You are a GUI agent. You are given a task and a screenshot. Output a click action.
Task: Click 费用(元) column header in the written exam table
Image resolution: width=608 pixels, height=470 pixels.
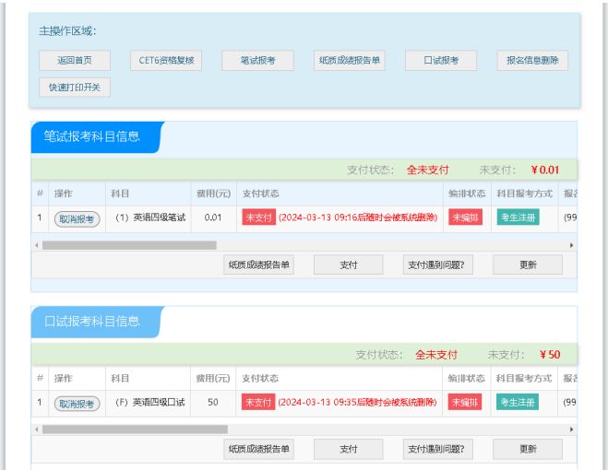(214, 194)
